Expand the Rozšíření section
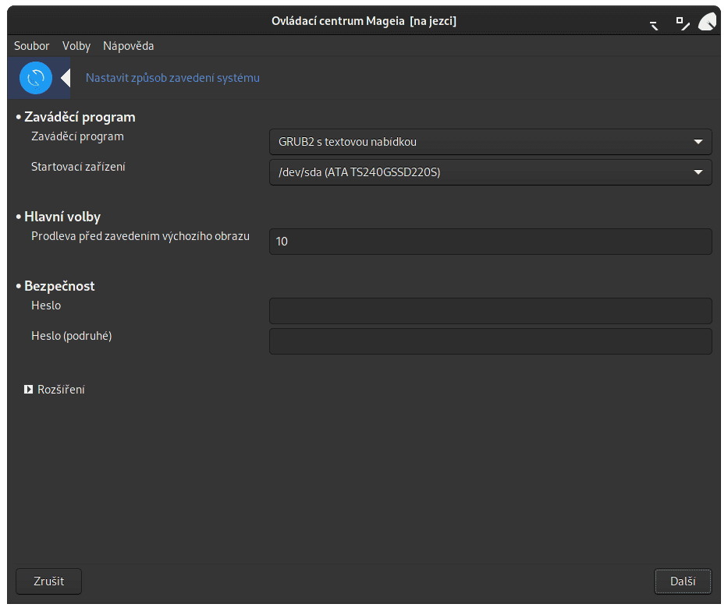The height and width of the screenshot is (611, 728). coord(55,389)
